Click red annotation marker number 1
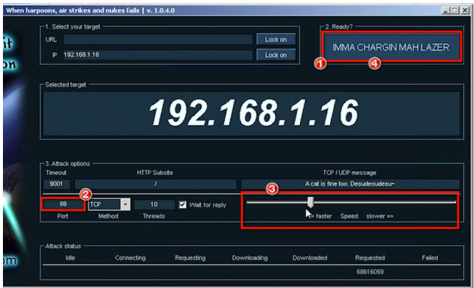Screen dimensions: 474x288 [320, 64]
